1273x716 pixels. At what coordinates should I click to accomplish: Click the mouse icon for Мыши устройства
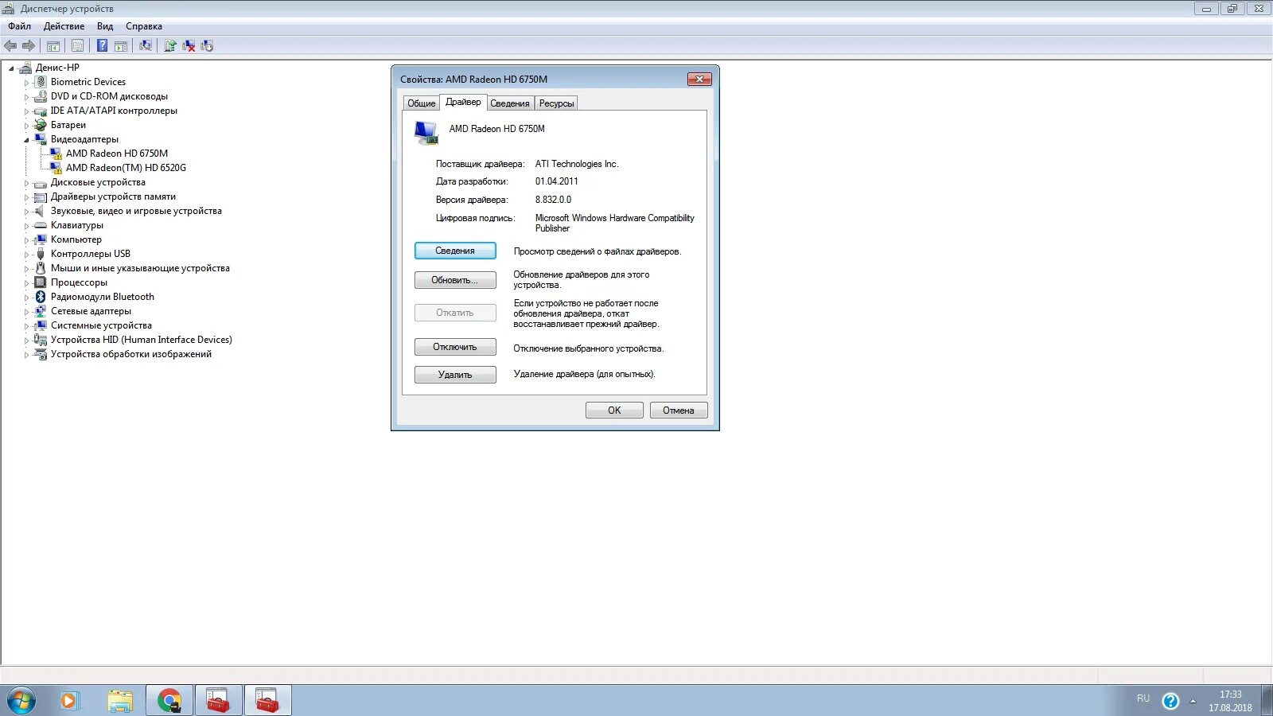pyautogui.click(x=41, y=268)
